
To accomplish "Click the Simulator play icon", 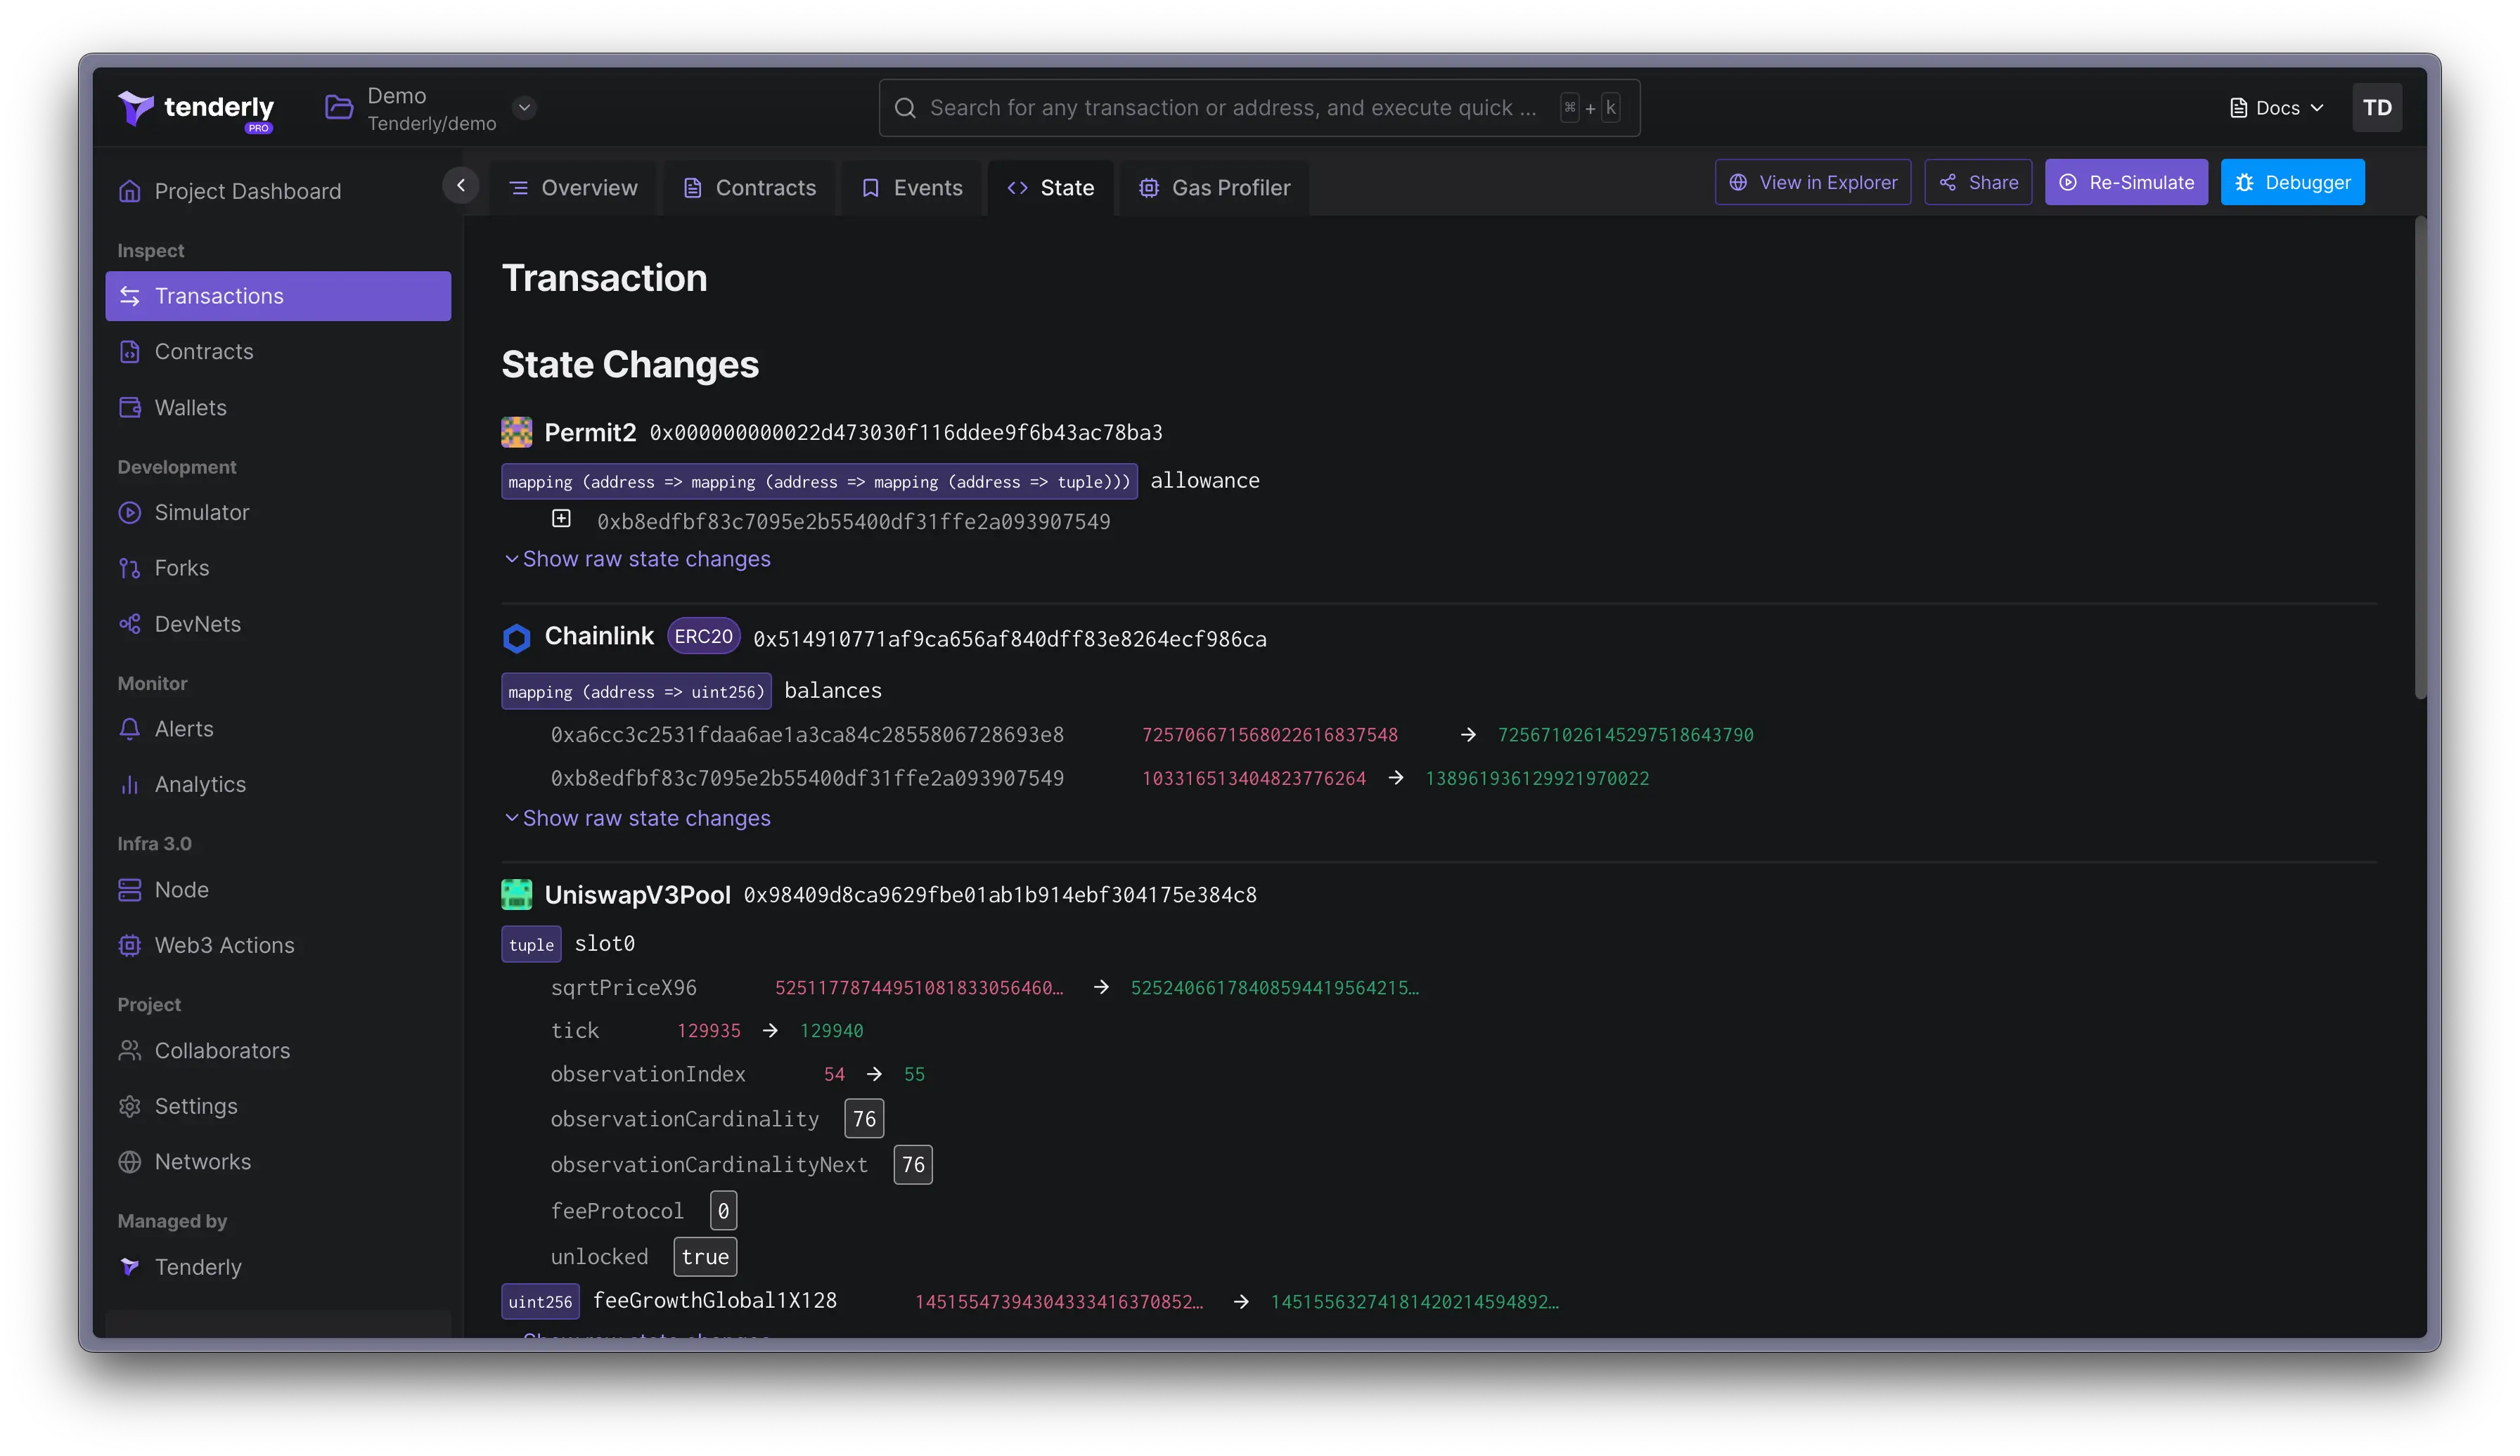I will point(130,513).
